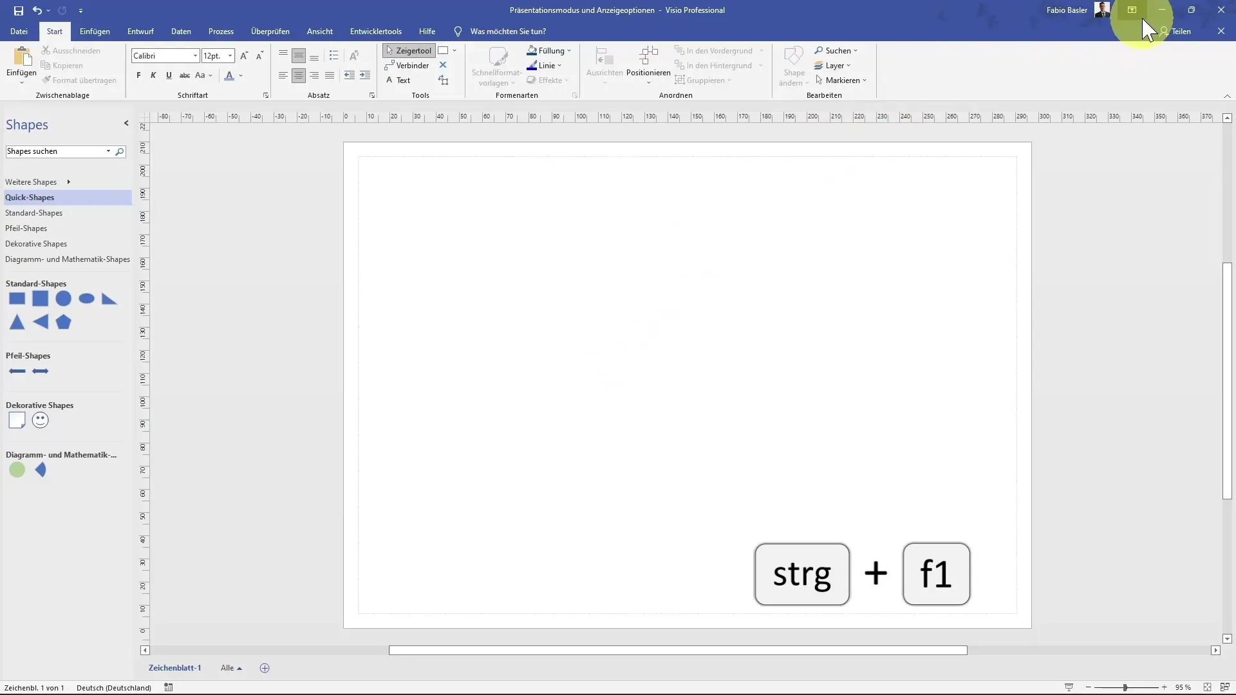Toggle bold F formatting

coord(138,75)
